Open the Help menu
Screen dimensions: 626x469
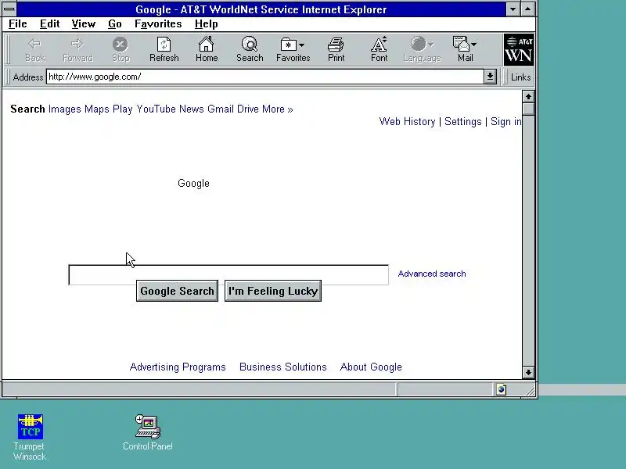(x=207, y=24)
